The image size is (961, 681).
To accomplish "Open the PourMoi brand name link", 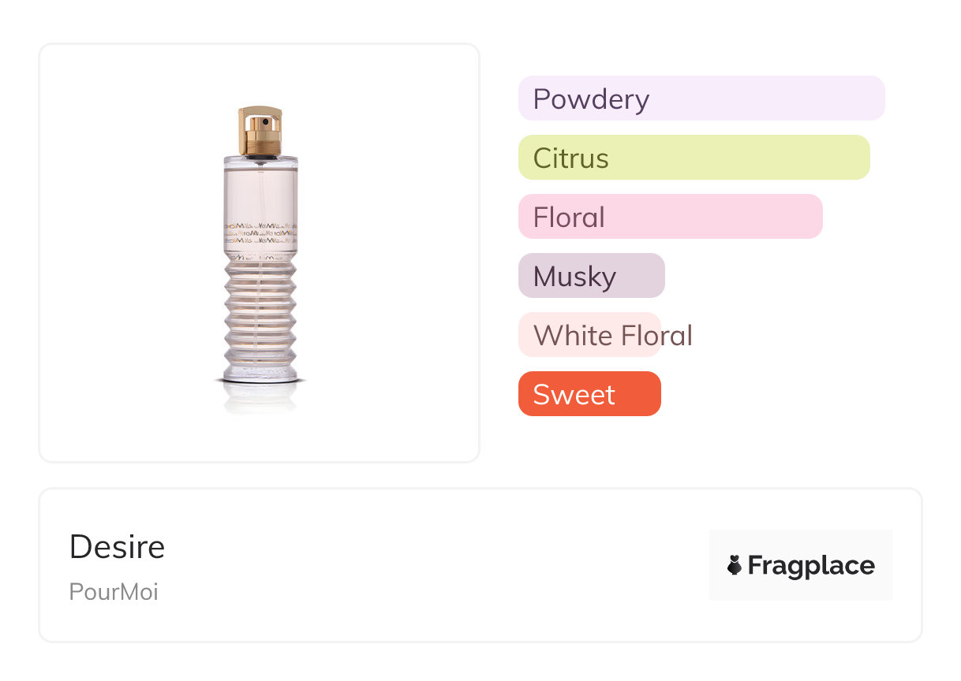I will [114, 592].
